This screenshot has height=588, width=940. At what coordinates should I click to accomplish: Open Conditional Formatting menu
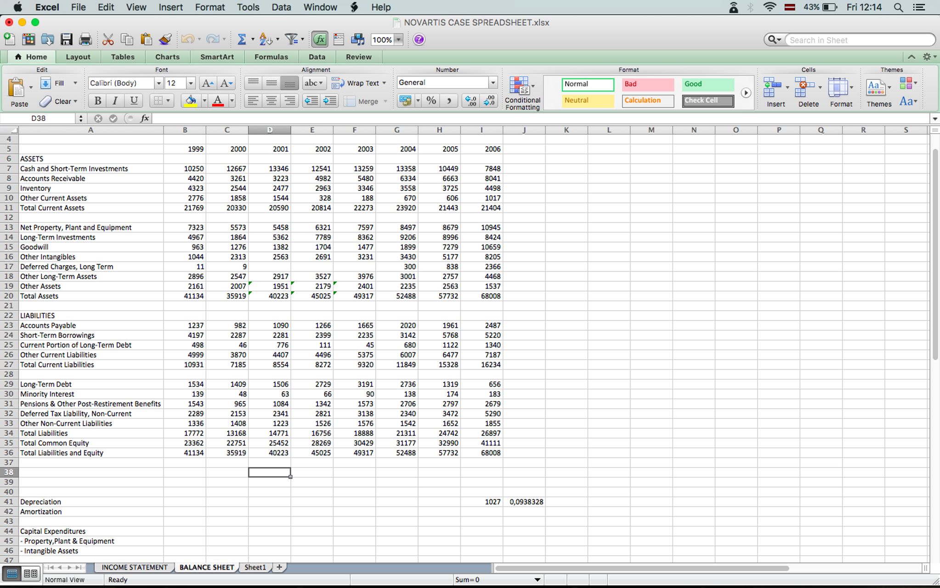pos(522,93)
